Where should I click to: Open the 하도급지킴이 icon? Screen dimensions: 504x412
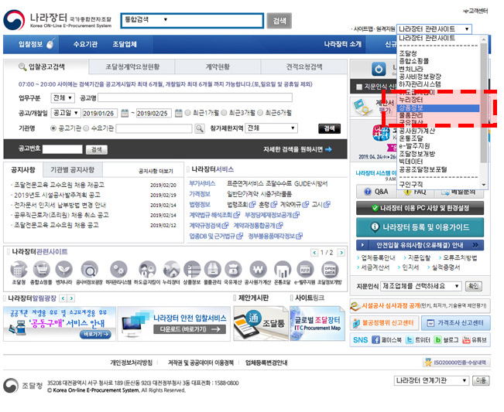147,269
